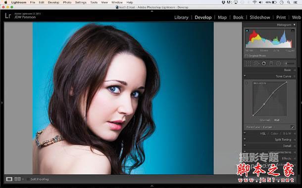Select the Crop Overlay tool
302x188 pixels.
point(249,64)
